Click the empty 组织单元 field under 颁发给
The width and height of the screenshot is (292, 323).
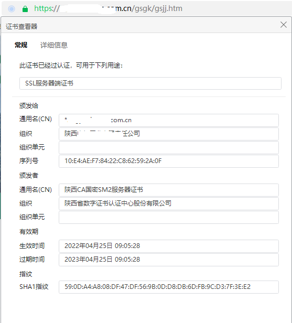pyautogui.click(x=169, y=147)
